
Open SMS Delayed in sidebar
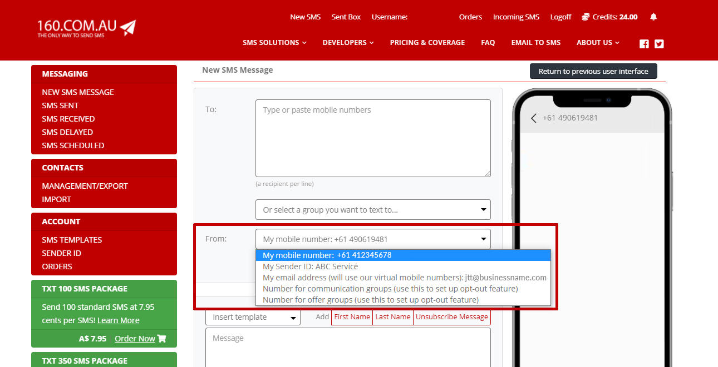(x=67, y=132)
